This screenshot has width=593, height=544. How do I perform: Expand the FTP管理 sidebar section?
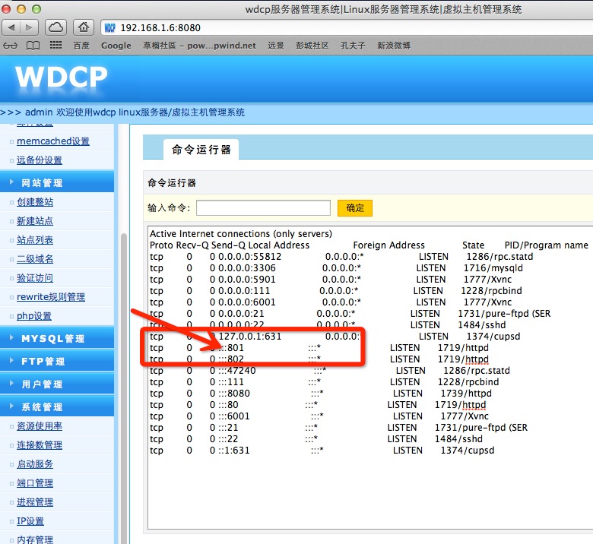tap(43, 362)
